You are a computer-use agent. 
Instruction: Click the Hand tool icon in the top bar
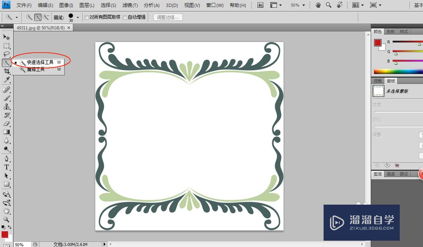click(318, 5)
